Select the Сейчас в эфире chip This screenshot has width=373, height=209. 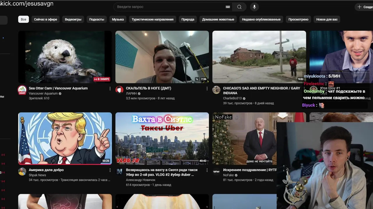45,19
